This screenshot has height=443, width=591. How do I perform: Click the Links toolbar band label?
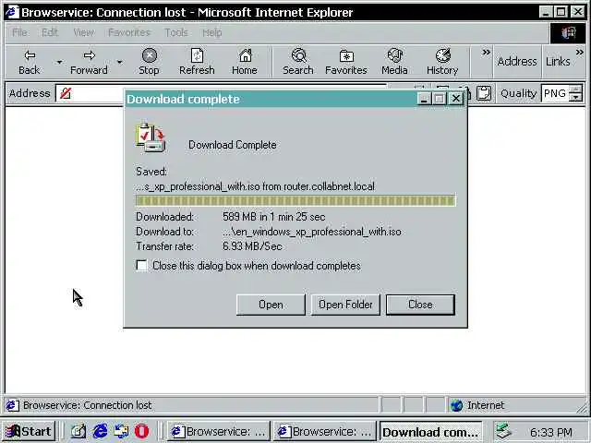[558, 62]
